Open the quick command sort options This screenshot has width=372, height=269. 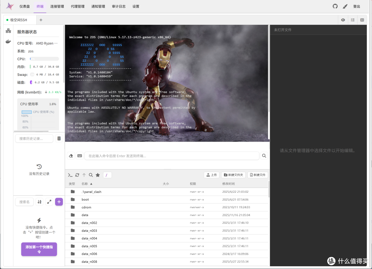(39, 202)
